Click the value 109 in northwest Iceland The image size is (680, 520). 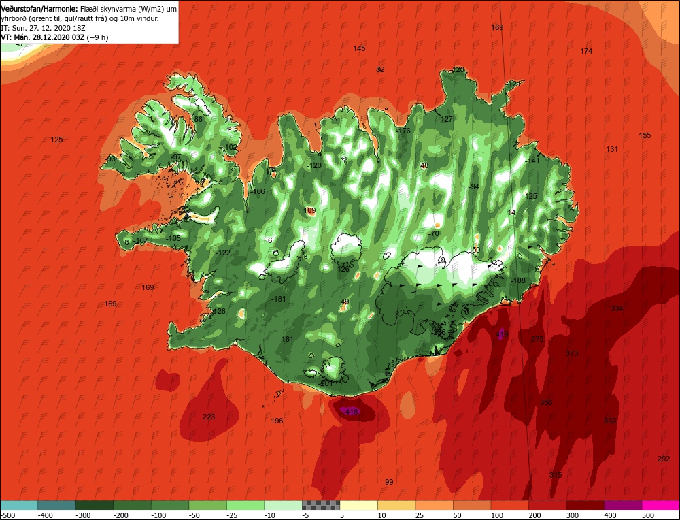point(309,211)
